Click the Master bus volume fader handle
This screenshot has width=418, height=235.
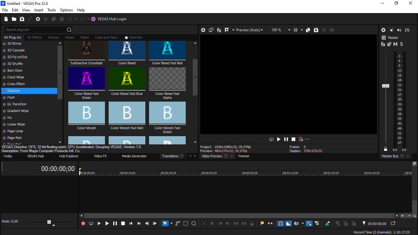pos(386,86)
